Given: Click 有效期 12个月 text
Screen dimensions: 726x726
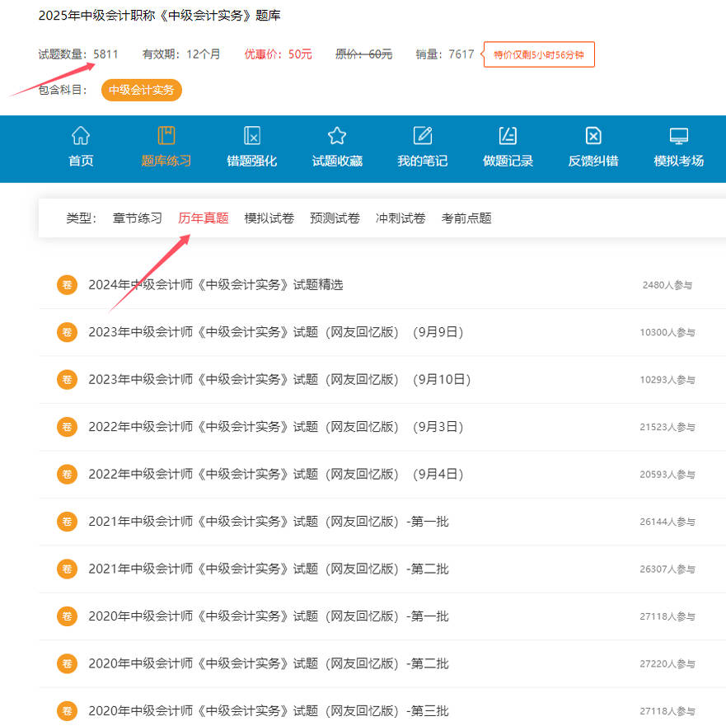Looking at the screenshot, I should 181,54.
